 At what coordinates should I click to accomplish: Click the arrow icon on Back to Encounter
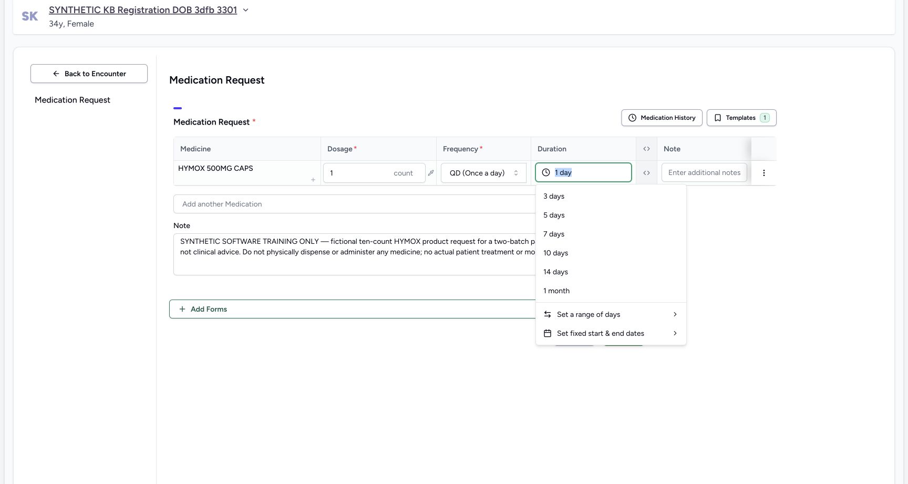56,74
